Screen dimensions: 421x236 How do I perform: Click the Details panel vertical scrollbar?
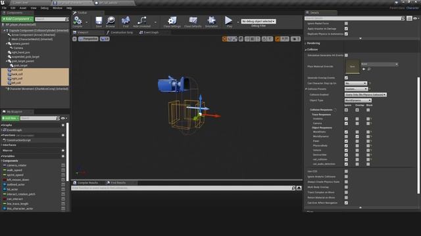418,135
